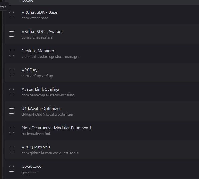Click 'Non-Destructive Modular Framework' package name
This screenshot has height=179, width=199.
57,128
